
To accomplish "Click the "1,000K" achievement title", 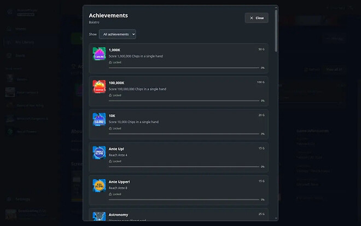I will (x=114, y=50).
